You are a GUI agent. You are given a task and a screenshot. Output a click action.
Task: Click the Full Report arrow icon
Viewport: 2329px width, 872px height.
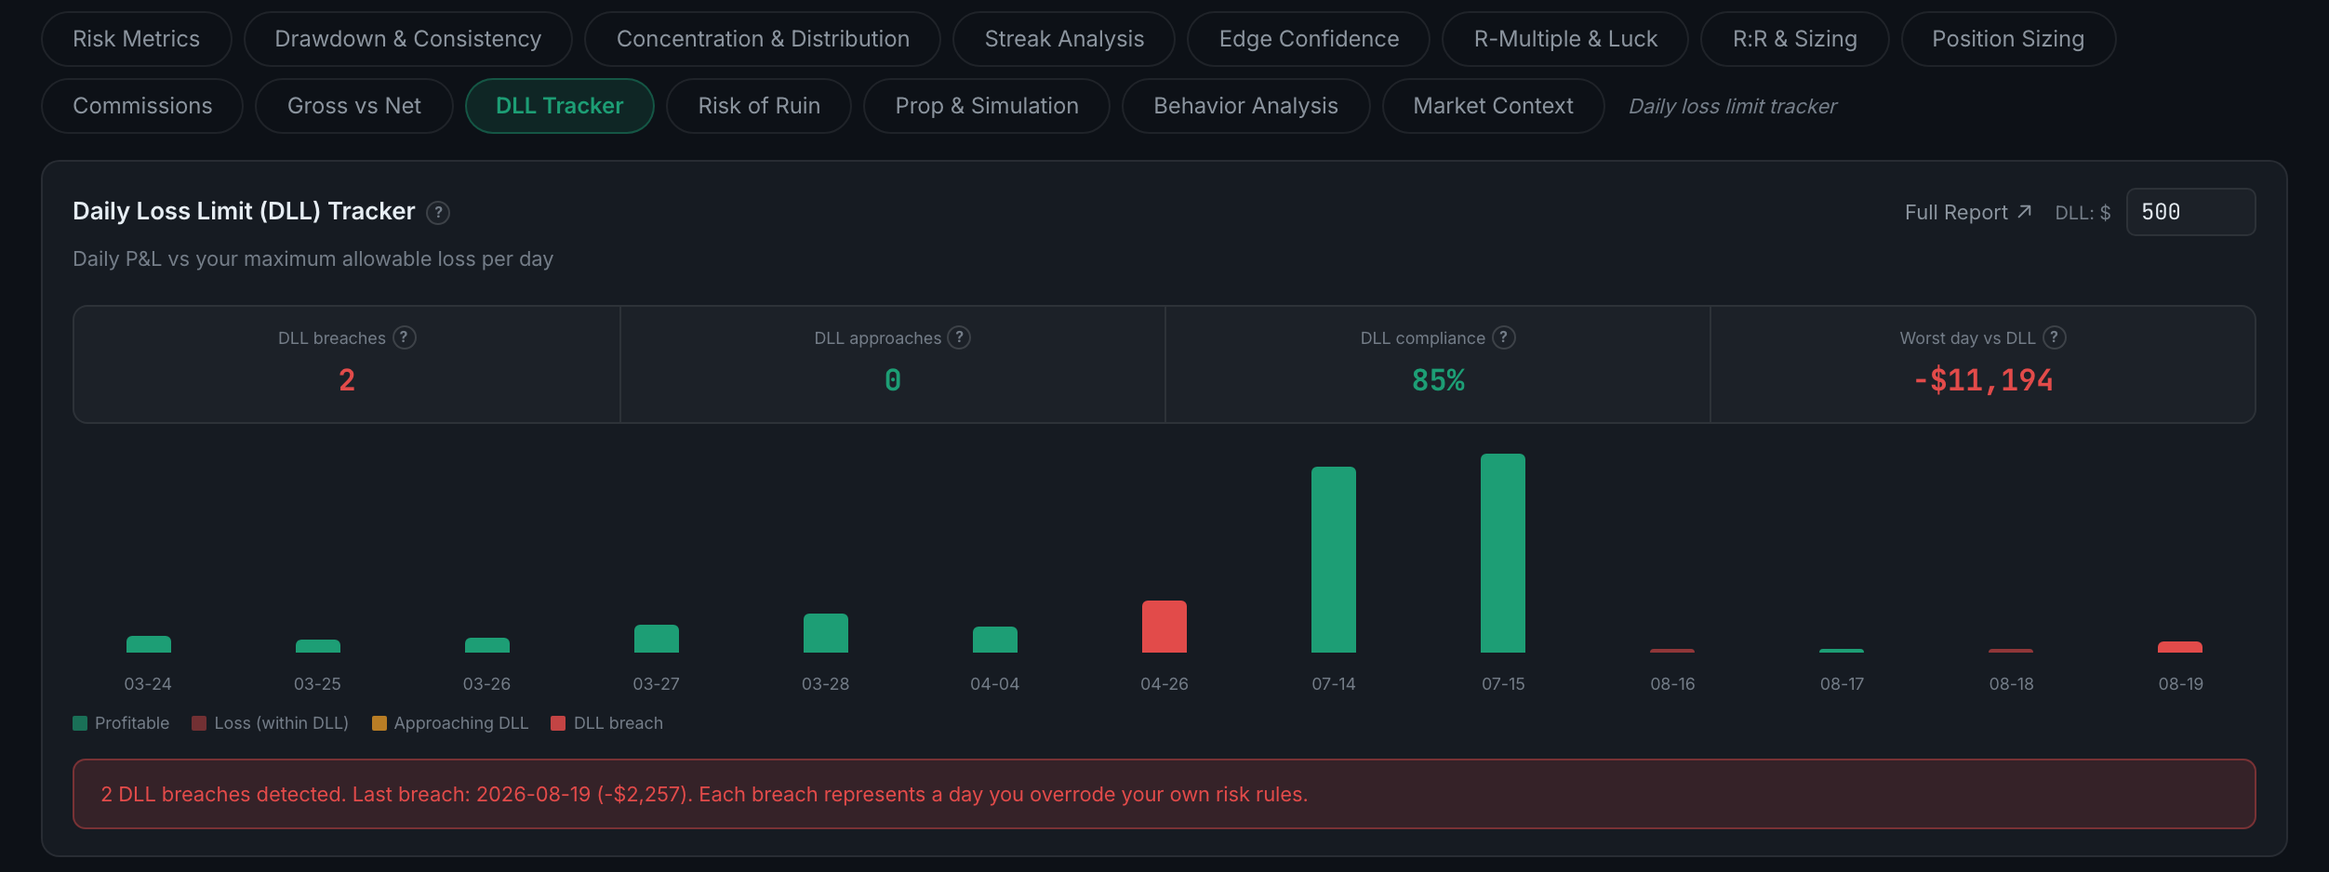tap(2024, 212)
